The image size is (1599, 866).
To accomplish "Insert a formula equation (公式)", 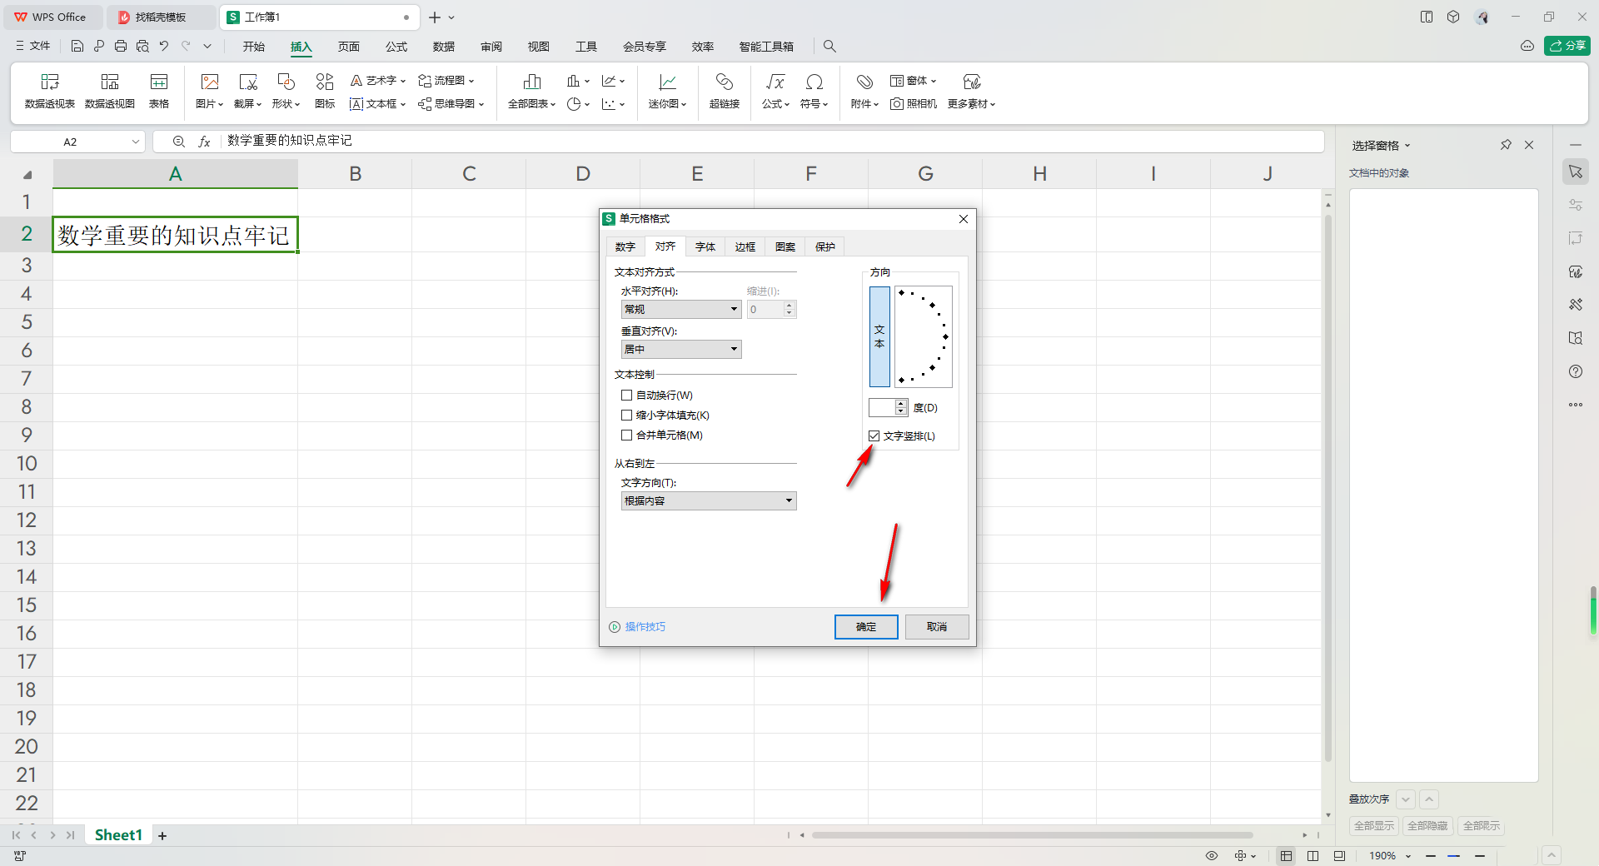I will [775, 91].
